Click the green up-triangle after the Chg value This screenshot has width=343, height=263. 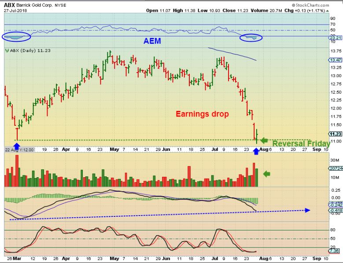pos(328,11)
